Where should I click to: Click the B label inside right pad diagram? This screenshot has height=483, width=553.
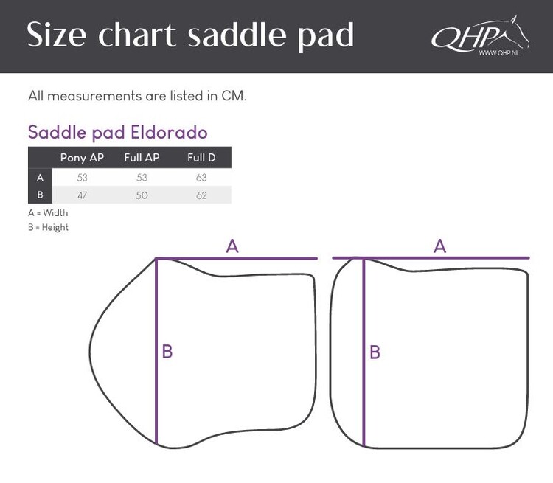(375, 352)
